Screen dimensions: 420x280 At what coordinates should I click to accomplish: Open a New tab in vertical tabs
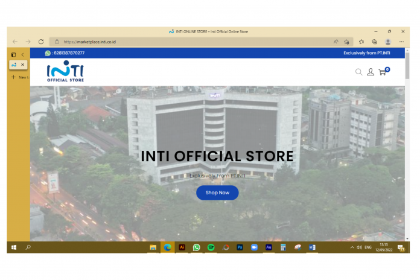click(x=19, y=77)
